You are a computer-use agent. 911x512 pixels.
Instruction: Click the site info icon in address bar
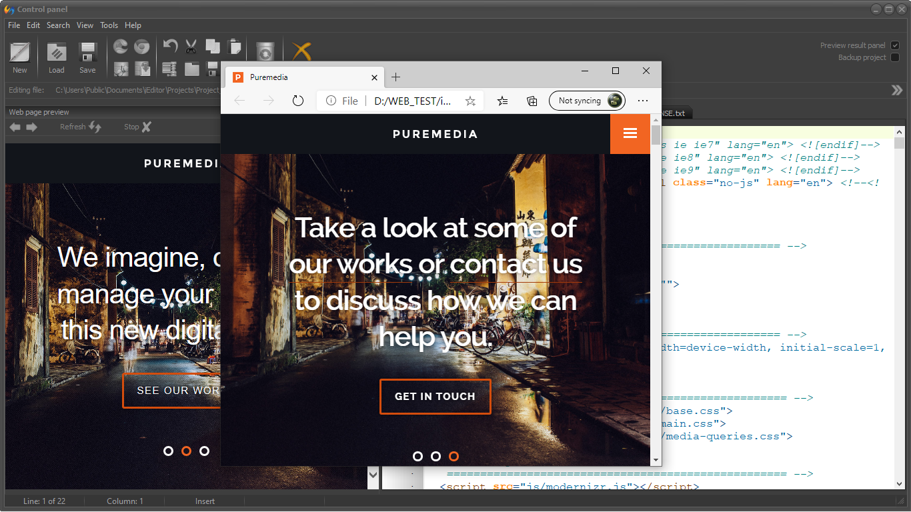[x=330, y=101]
